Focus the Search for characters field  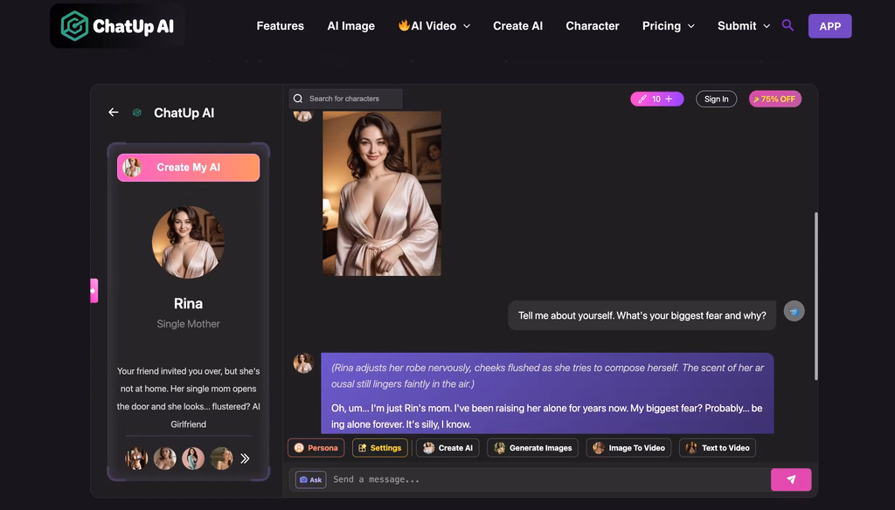345,99
